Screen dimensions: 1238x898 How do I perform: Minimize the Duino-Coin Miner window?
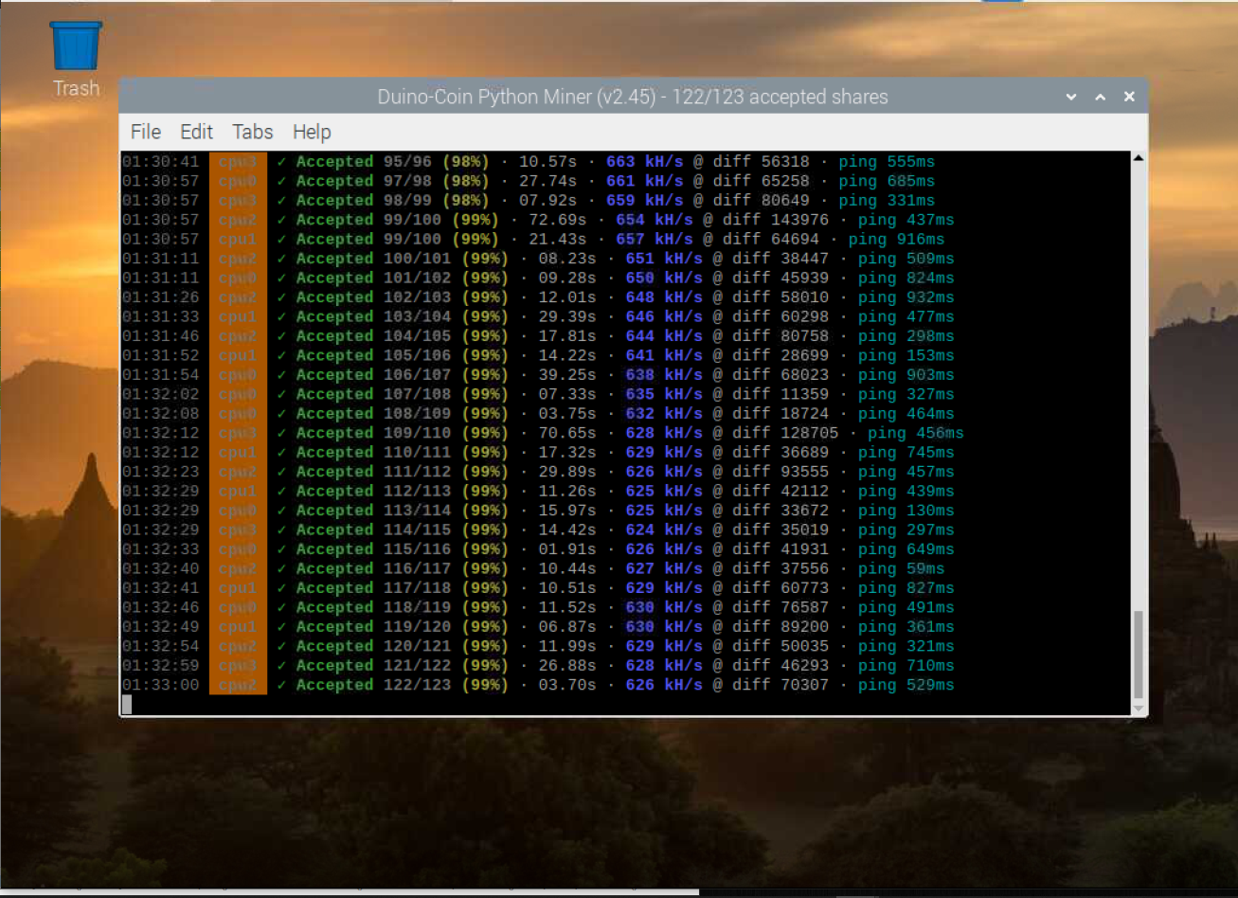click(x=1071, y=97)
